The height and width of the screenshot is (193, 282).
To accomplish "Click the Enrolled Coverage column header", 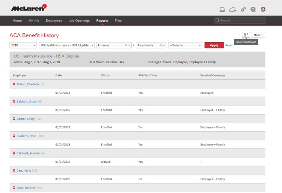I will coord(213,75).
